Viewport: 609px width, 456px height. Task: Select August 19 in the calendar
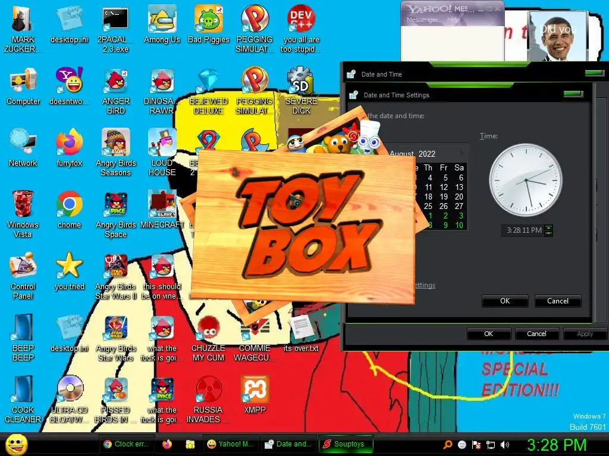coord(444,197)
